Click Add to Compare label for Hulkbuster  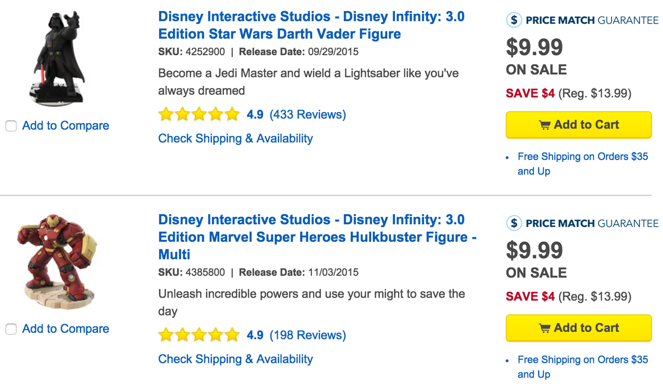pyautogui.click(x=66, y=329)
